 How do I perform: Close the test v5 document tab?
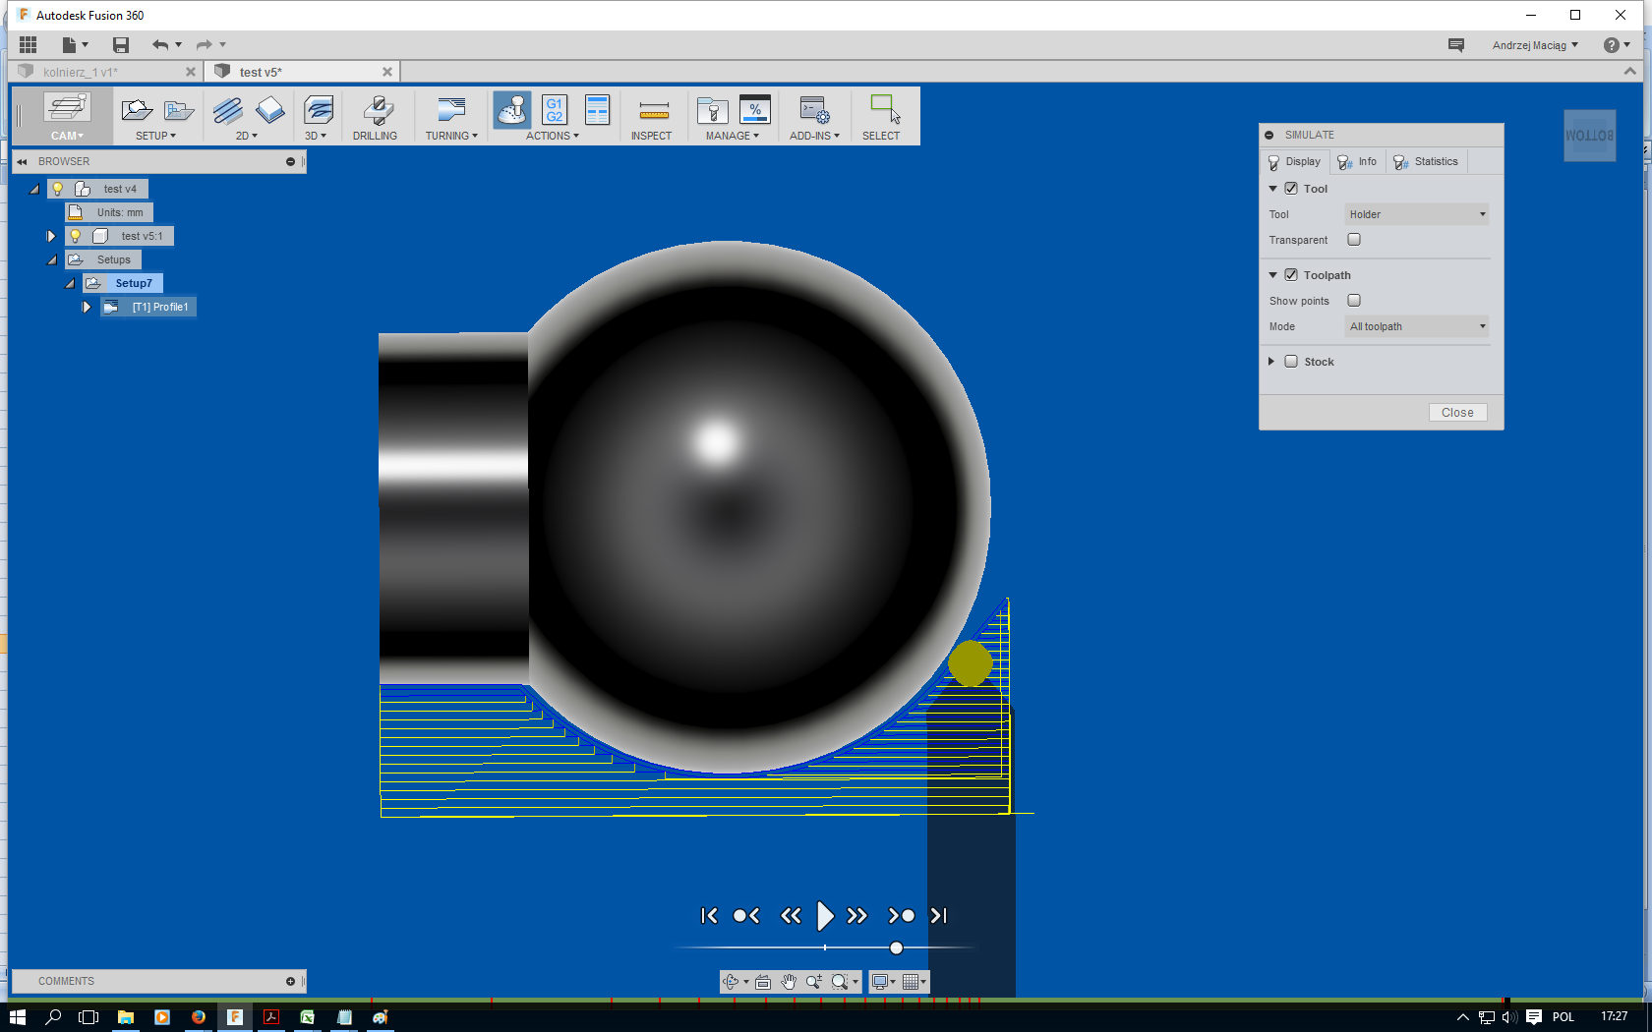coord(387,72)
